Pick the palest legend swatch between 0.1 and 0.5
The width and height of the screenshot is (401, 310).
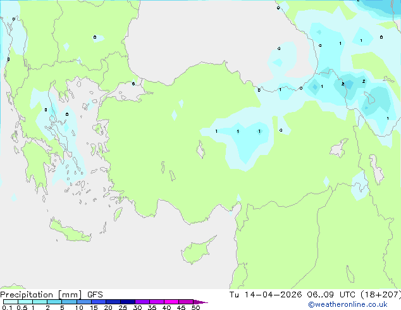point(11,302)
